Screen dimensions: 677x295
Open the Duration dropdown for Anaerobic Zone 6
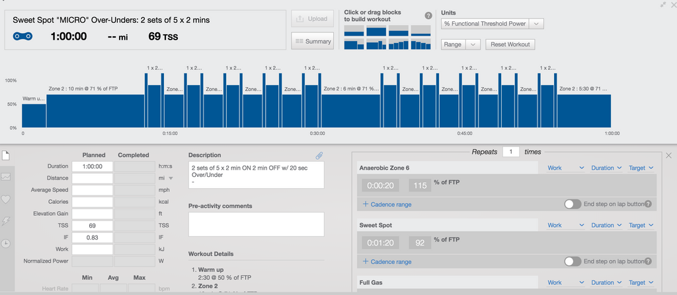pos(606,168)
